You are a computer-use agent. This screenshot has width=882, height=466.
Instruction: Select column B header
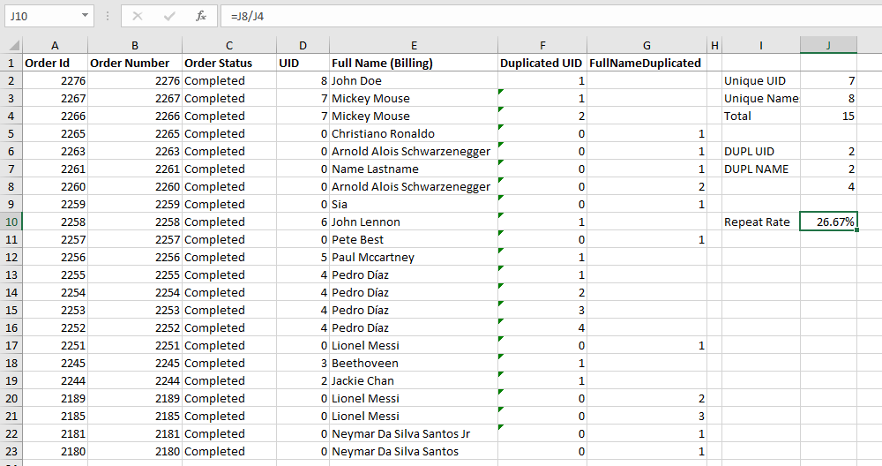(135, 46)
